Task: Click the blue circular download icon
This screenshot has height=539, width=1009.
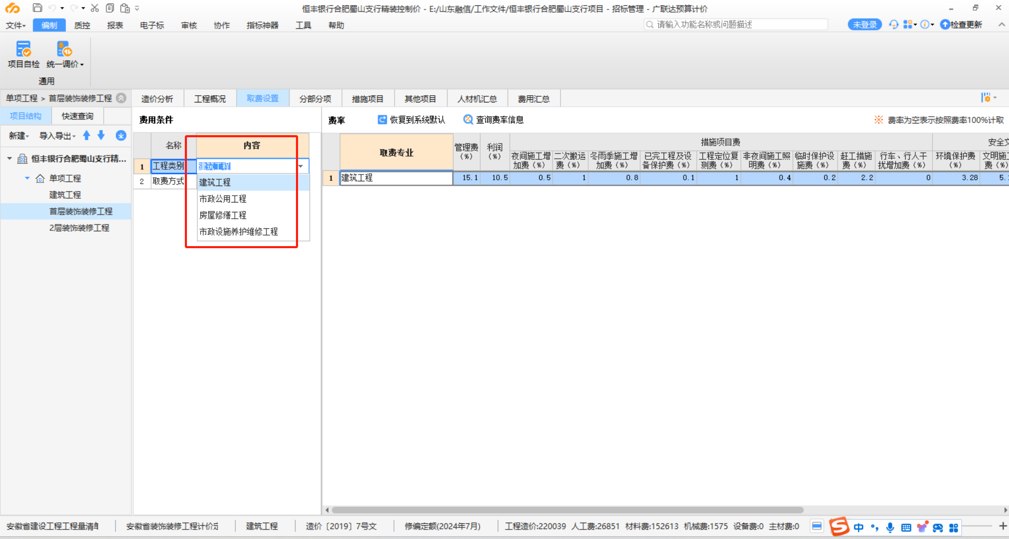Action: 121,135
